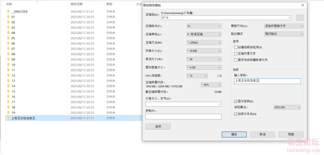Click the folder icon for 12
324x155 pixels.
tap(8, 75)
